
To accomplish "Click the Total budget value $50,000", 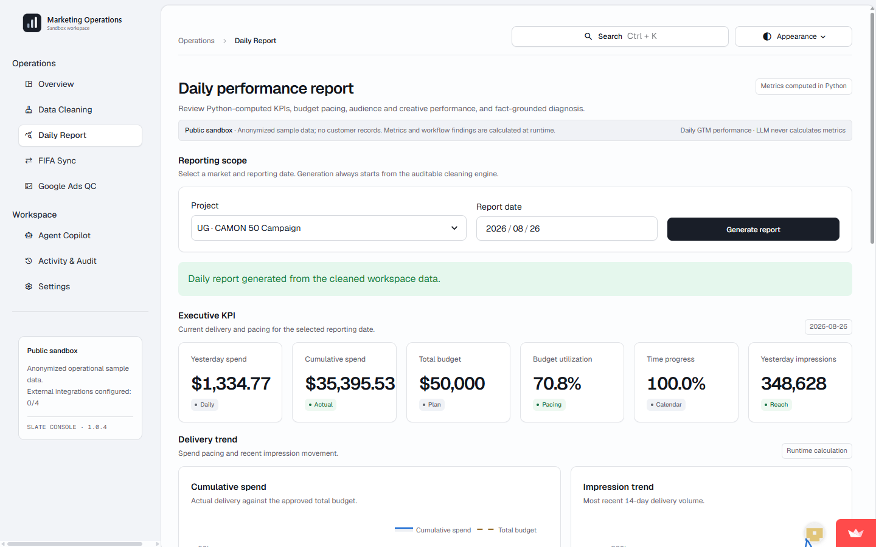I will (452, 384).
